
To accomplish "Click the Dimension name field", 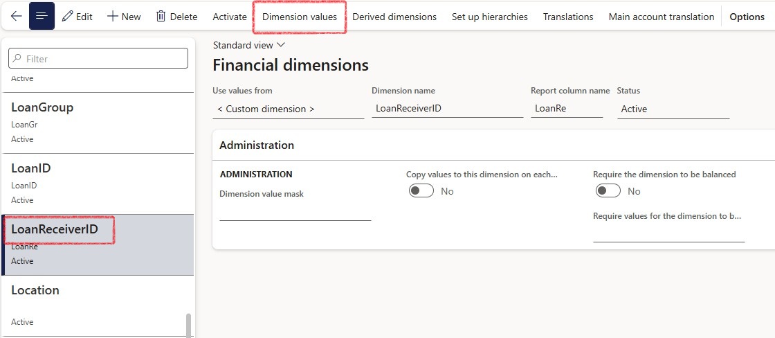I will [x=447, y=108].
